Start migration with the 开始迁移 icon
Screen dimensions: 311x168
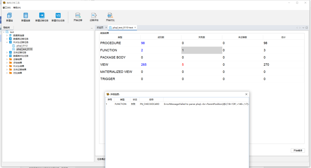coord(78,16)
